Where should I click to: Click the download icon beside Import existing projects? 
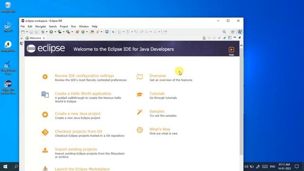(45, 150)
